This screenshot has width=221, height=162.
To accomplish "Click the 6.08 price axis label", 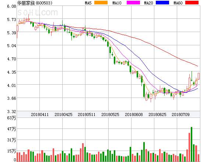I will (11, 6).
